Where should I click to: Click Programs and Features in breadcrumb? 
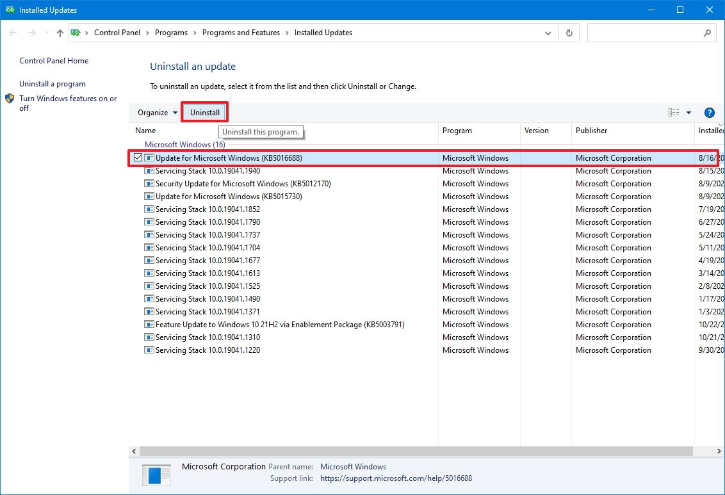pyautogui.click(x=241, y=33)
